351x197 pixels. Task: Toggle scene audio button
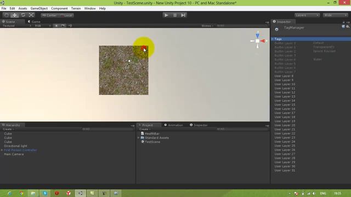click(70, 26)
